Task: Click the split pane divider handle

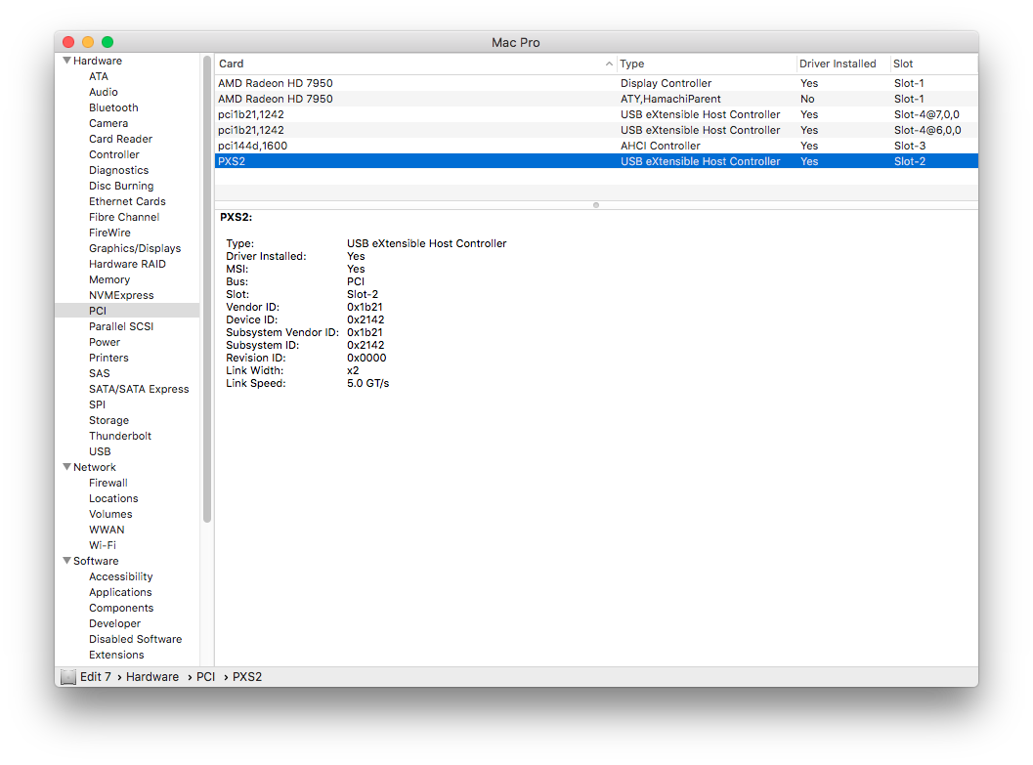Action: [596, 205]
